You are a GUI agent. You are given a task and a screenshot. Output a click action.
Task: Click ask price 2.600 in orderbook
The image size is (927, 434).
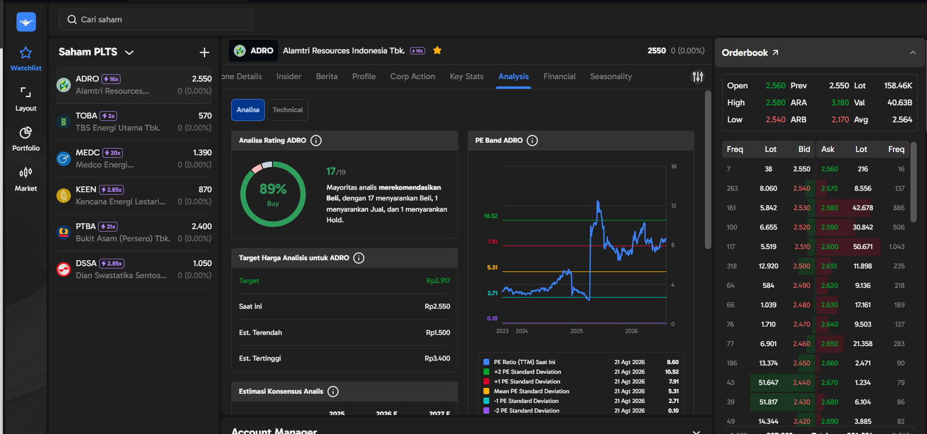coord(829,247)
